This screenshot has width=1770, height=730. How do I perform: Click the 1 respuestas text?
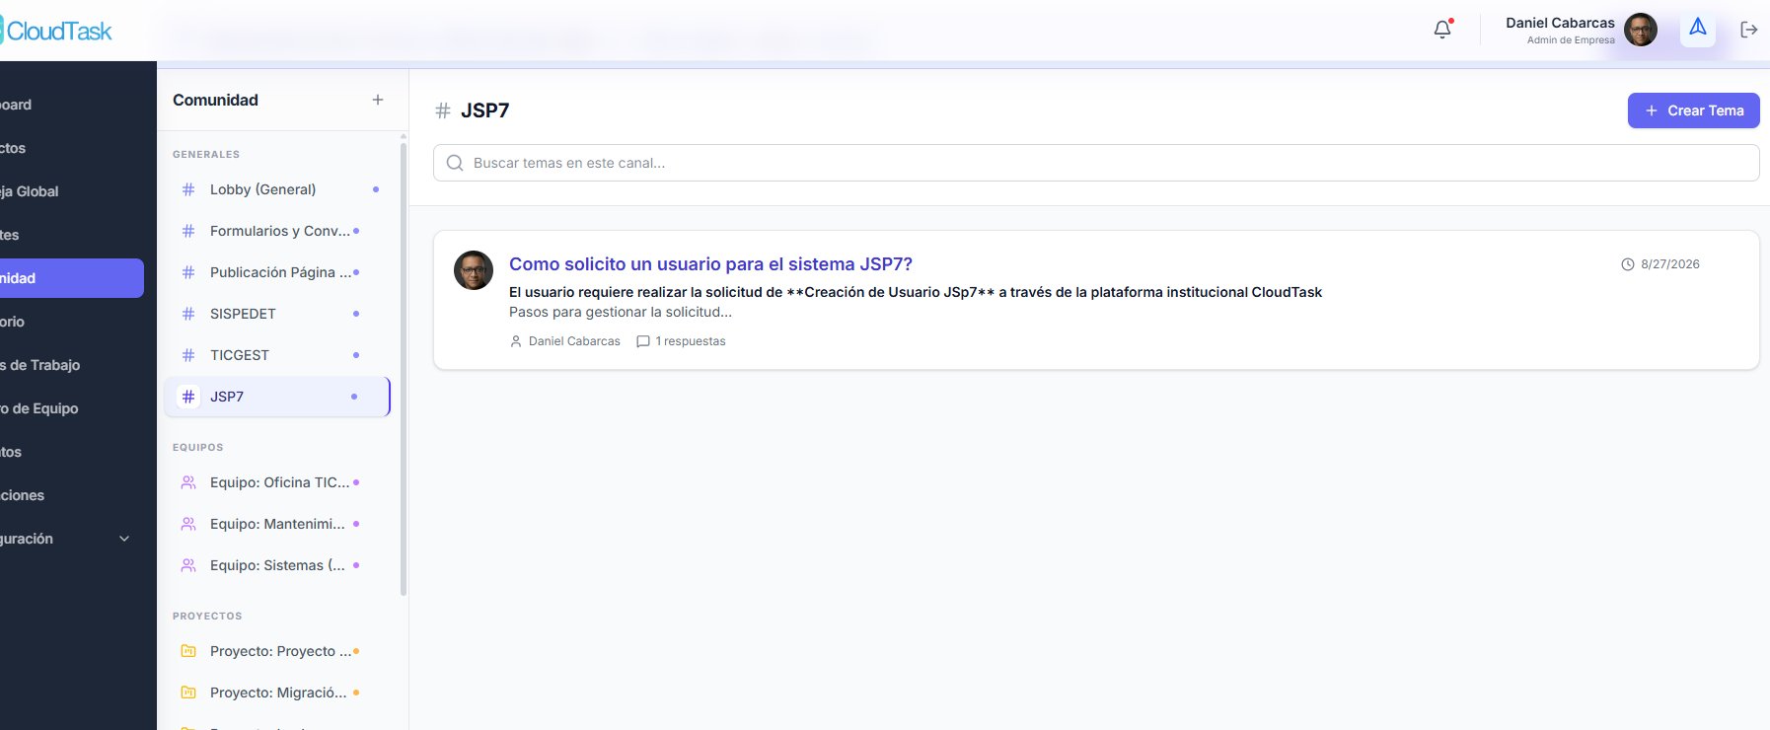691,341
